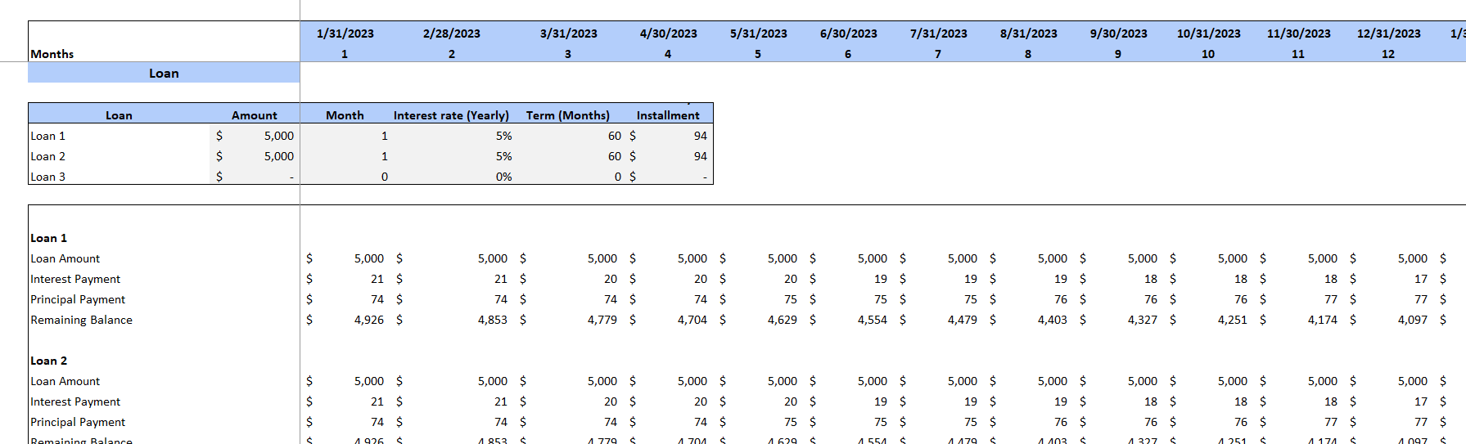The width and height of the screenshot is (1466, 444).
Task: Select the 1/31/2023 date header
Action: [x=345, y=34]
